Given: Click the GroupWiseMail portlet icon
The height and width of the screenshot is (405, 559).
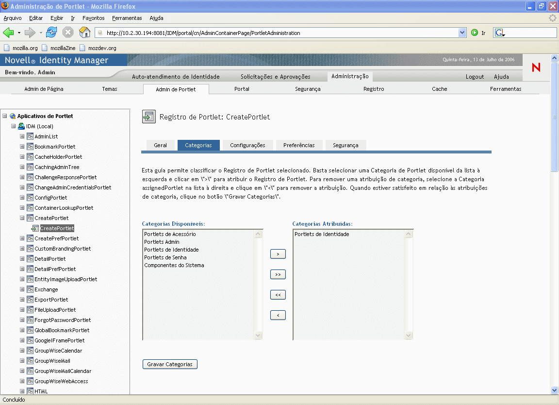Looking at the screenshot, I should tap(30, 361).
